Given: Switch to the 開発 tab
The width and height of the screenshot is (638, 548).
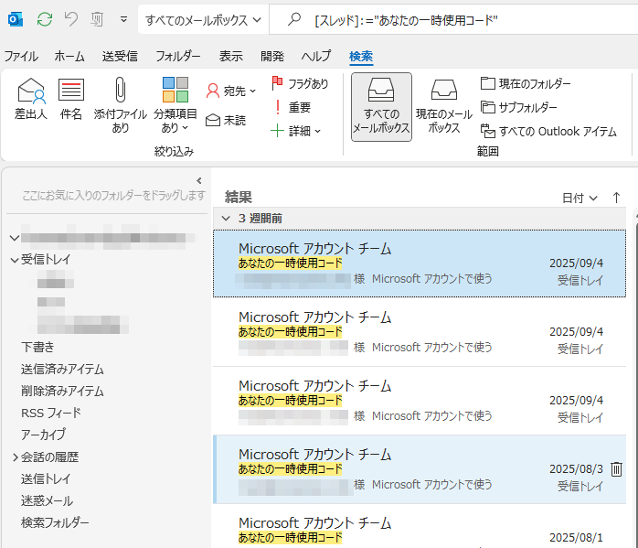Looking at the screenshot, I should (271, 56).
